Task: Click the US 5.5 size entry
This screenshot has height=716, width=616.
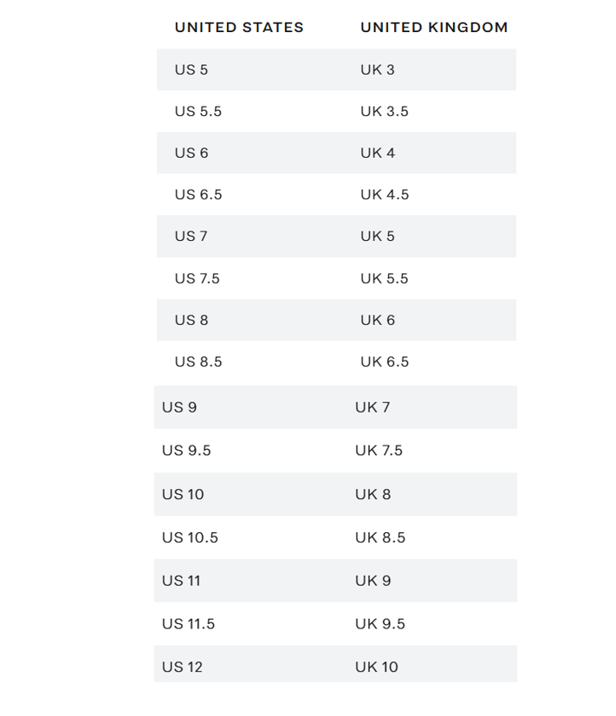Action: [x=198, y=111]
